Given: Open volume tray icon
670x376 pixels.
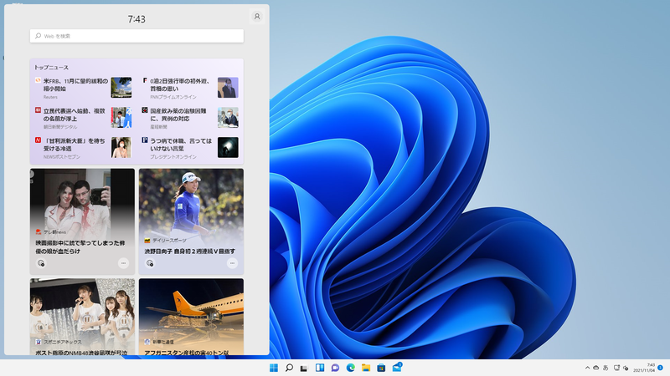Looking at the screenshot, I should tap(626, 368).
